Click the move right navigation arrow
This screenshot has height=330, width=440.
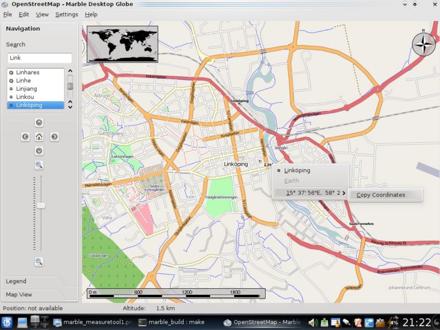[54, 136]
